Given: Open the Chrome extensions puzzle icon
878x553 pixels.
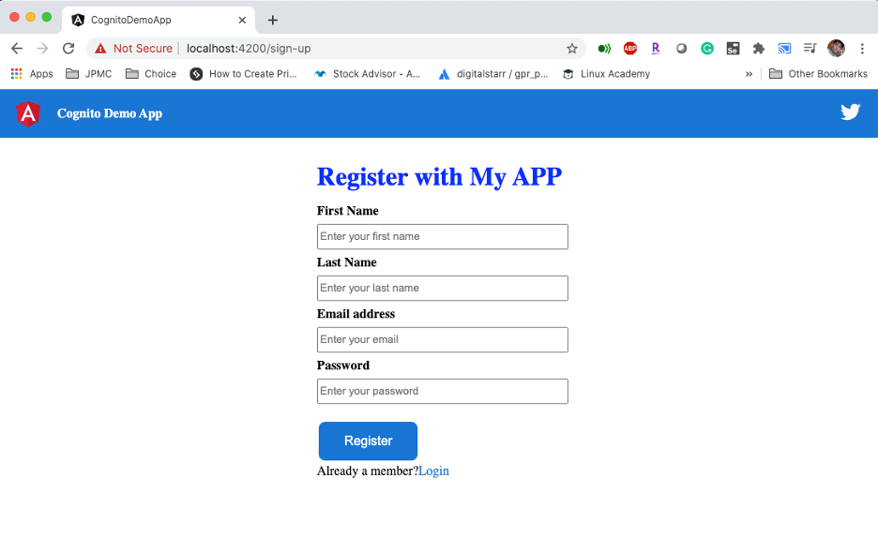Looking at the screenshot, I should point(758,48).
